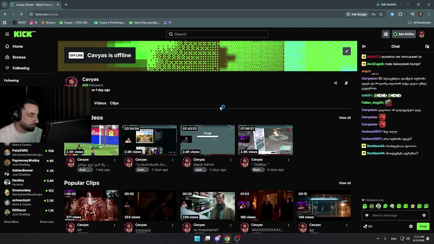Open the schneckyirl channel in the Following list
Screen dimensions: 434x244
tap(29, 202)
